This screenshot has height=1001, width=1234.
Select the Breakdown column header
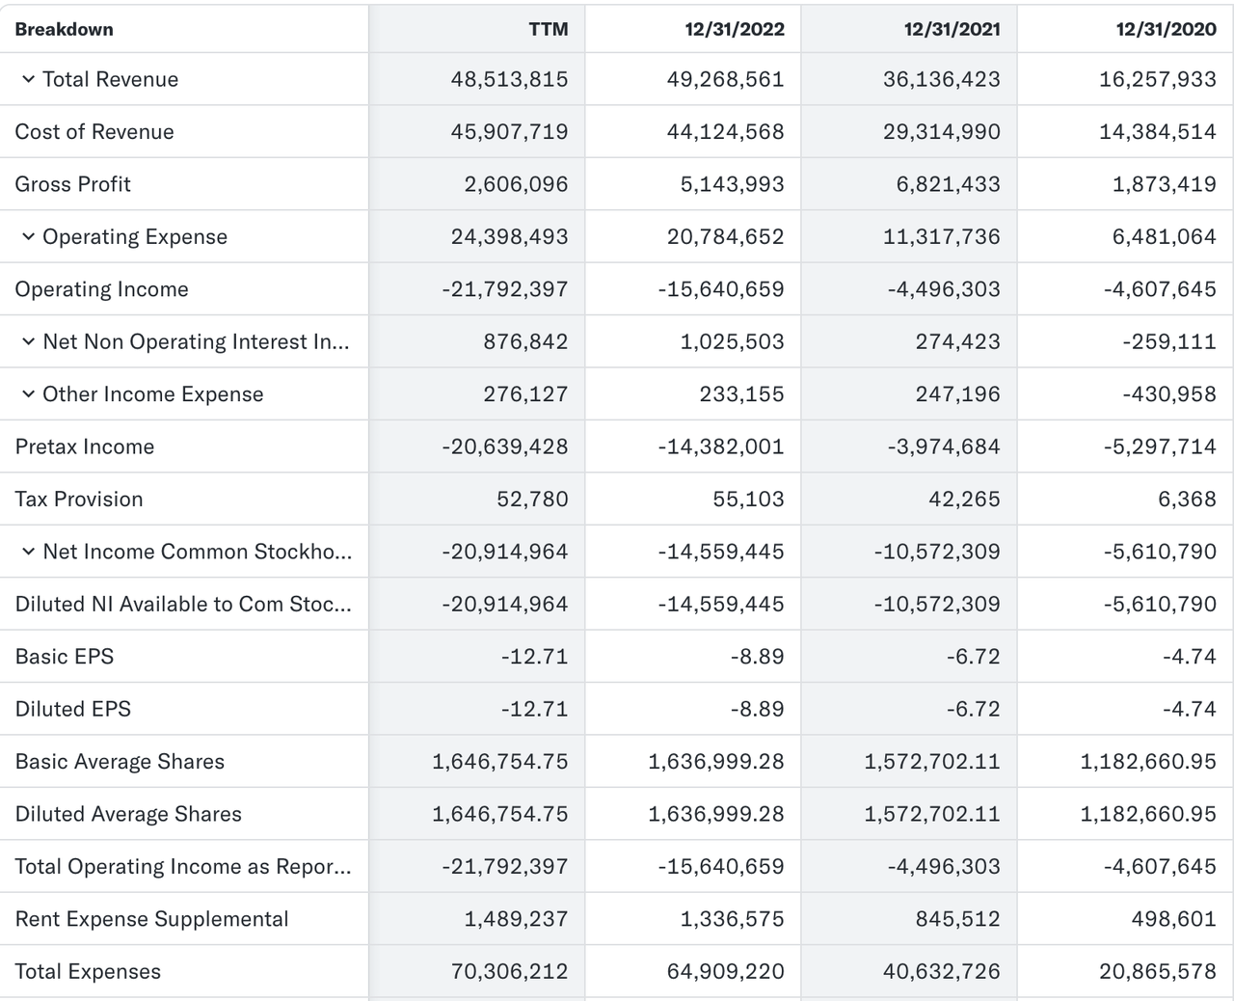click(64, 29)
